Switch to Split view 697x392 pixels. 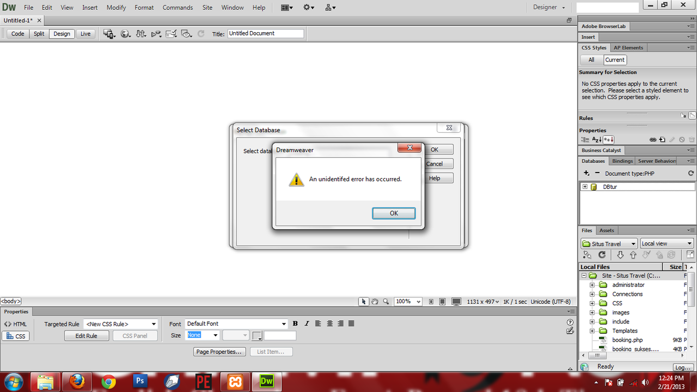click(x=39, y=34)
